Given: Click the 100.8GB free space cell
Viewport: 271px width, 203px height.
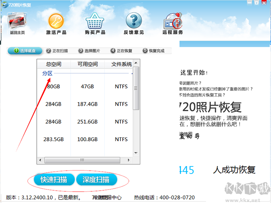Looking at the screenshot, I should (87, 139).
